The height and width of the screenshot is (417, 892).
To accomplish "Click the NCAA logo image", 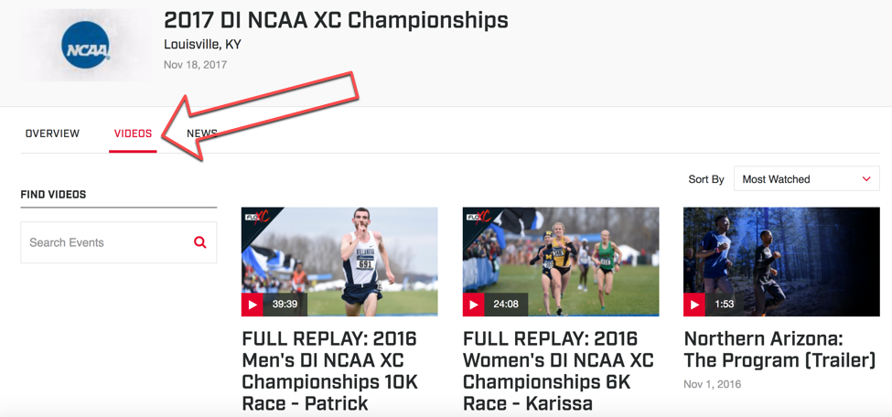I will tap(86, 46).
